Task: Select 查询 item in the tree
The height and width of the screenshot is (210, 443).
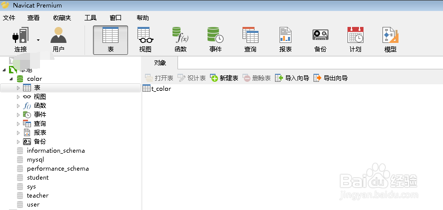Action: click(40, 124)
